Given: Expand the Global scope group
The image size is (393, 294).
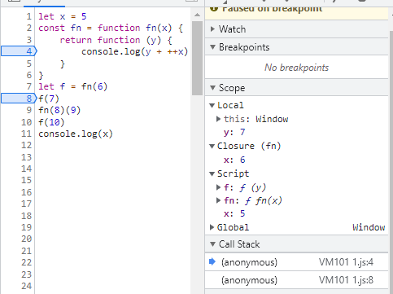Looking at the screenshot, I should click(212, 227).
